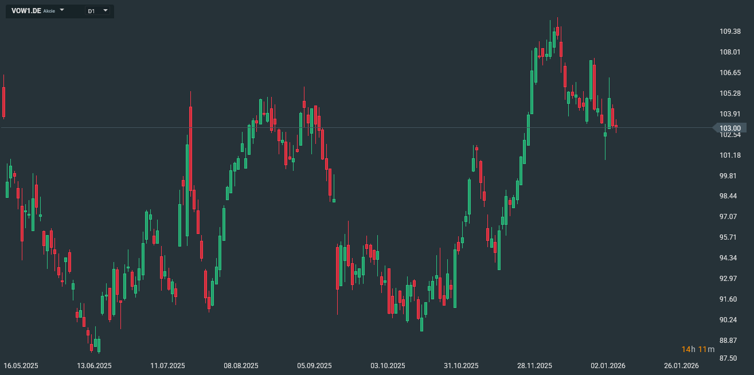
Task: Click the 26.01.2026 time axis label
Action: click(681, 366)
